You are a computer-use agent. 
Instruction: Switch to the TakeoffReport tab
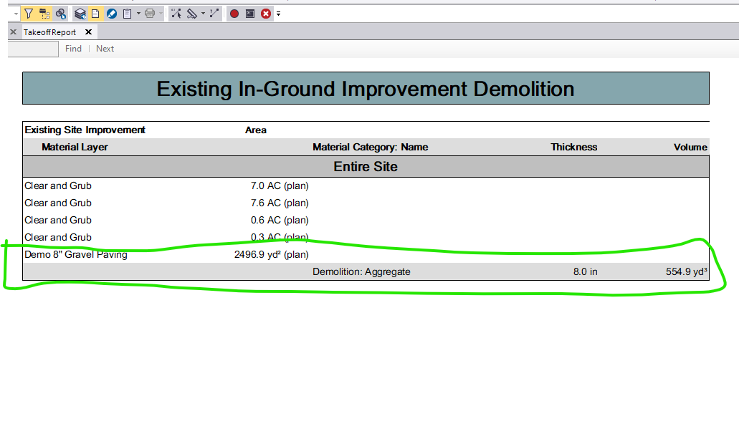49,32
